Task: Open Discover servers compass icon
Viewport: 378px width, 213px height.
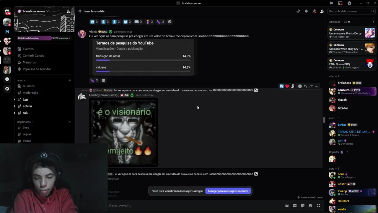Action: click(x=7, y=89)
